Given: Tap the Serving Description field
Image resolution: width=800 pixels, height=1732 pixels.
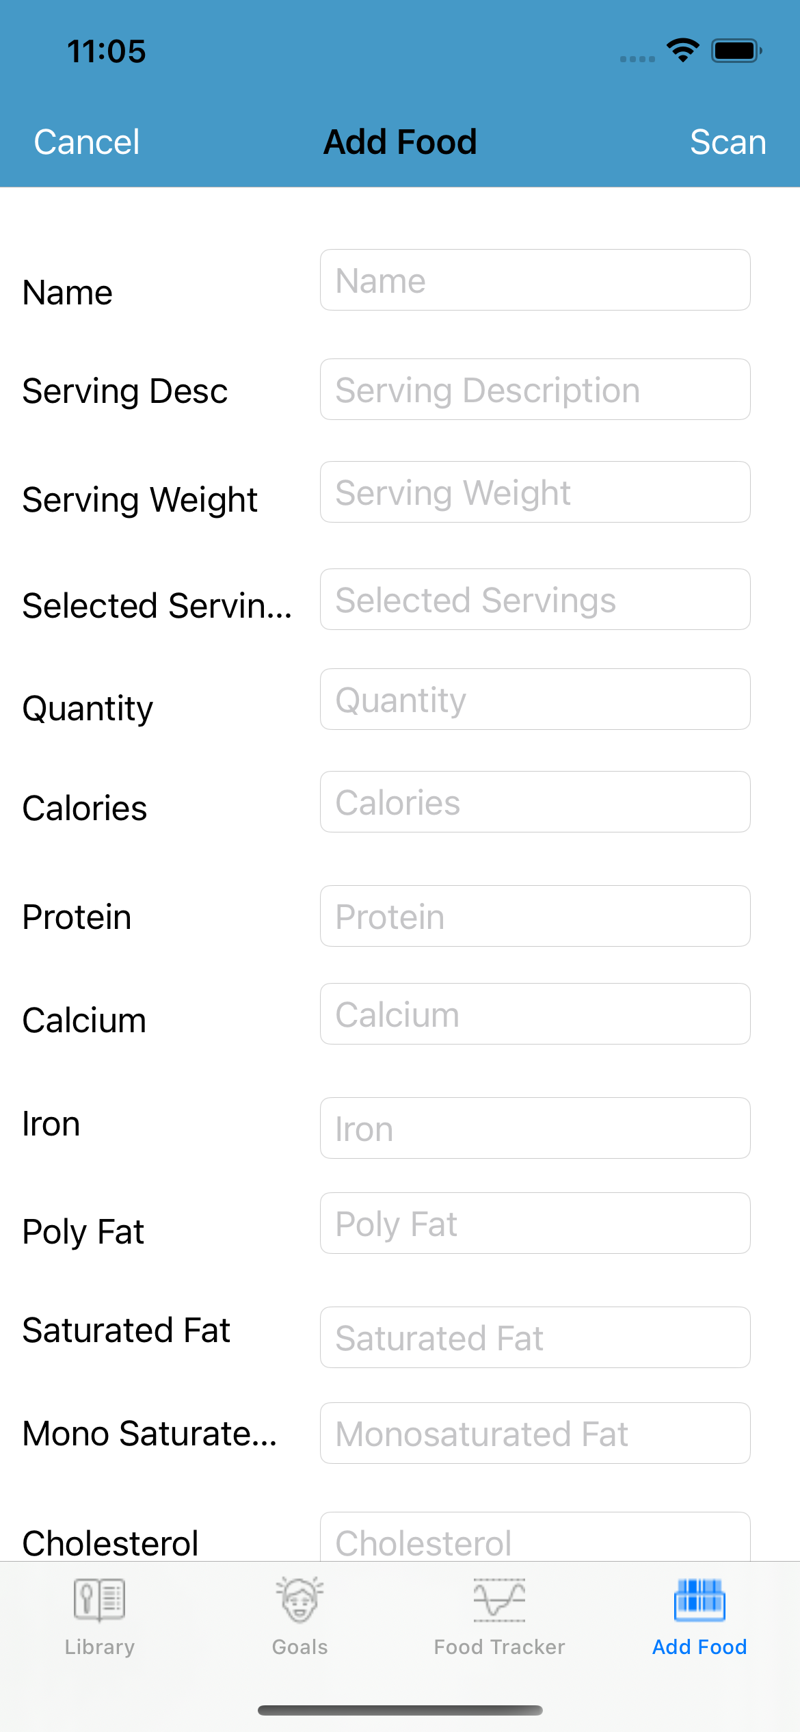Looking at the screenshot, I should click(x=535, y=390).
